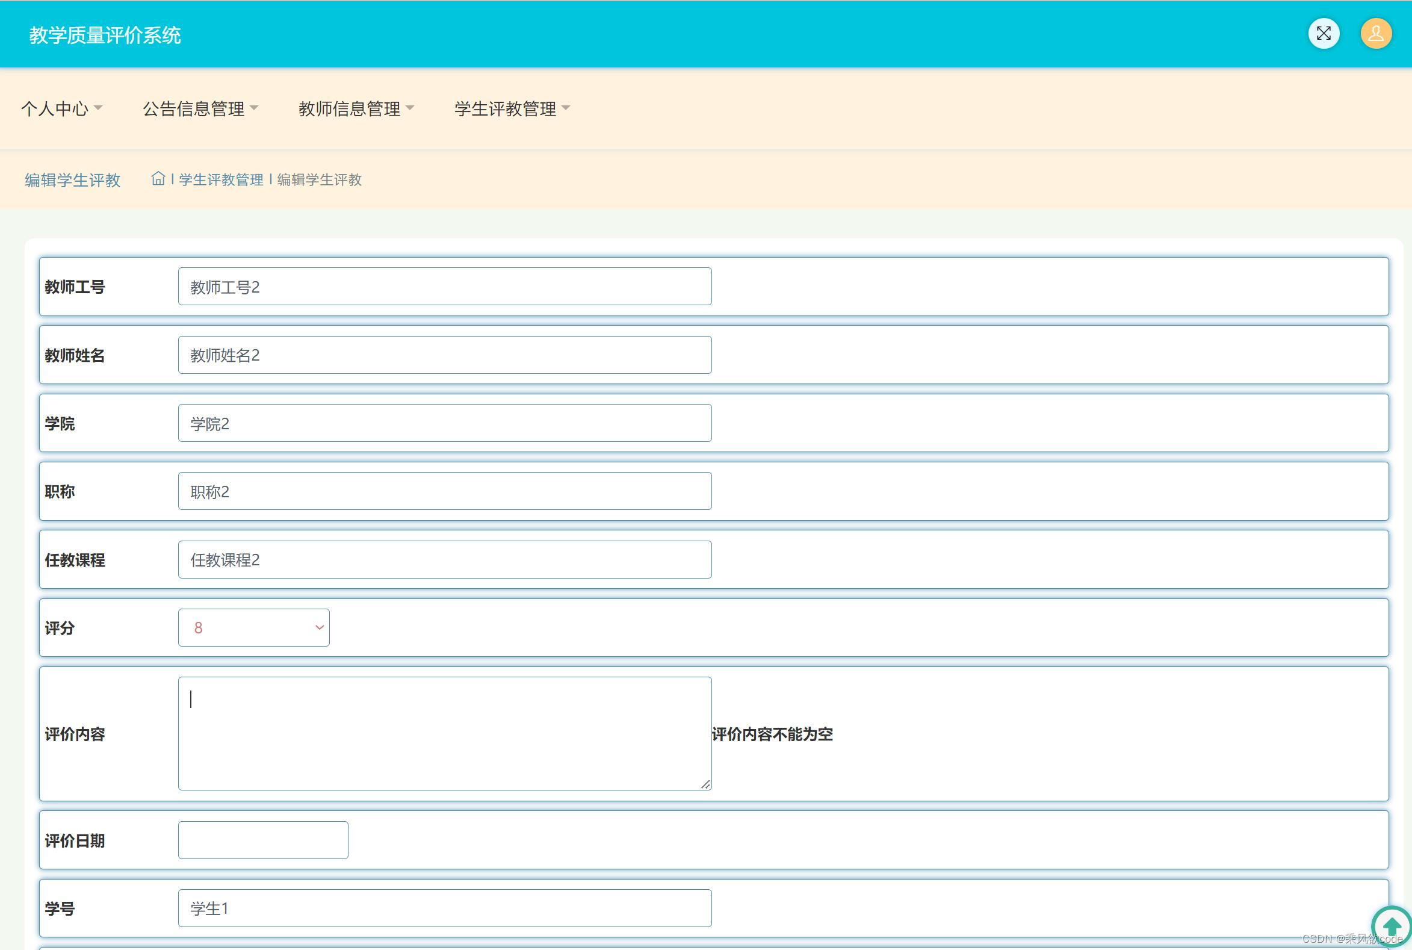Expand the 公告信息管理 menu

pos(200,108)
